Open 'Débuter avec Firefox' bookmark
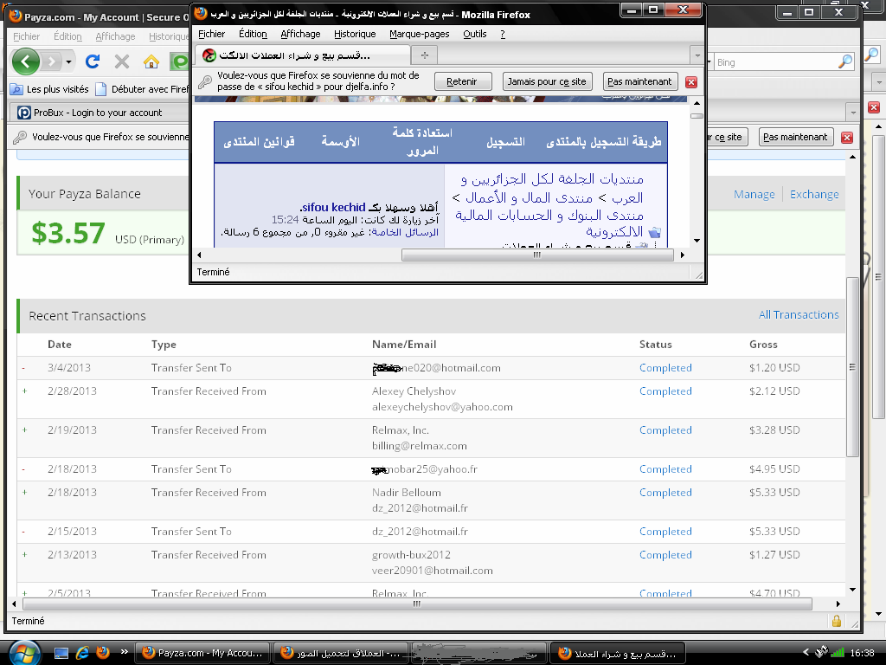This screenshot has height=665, width=886. [143, 89]
